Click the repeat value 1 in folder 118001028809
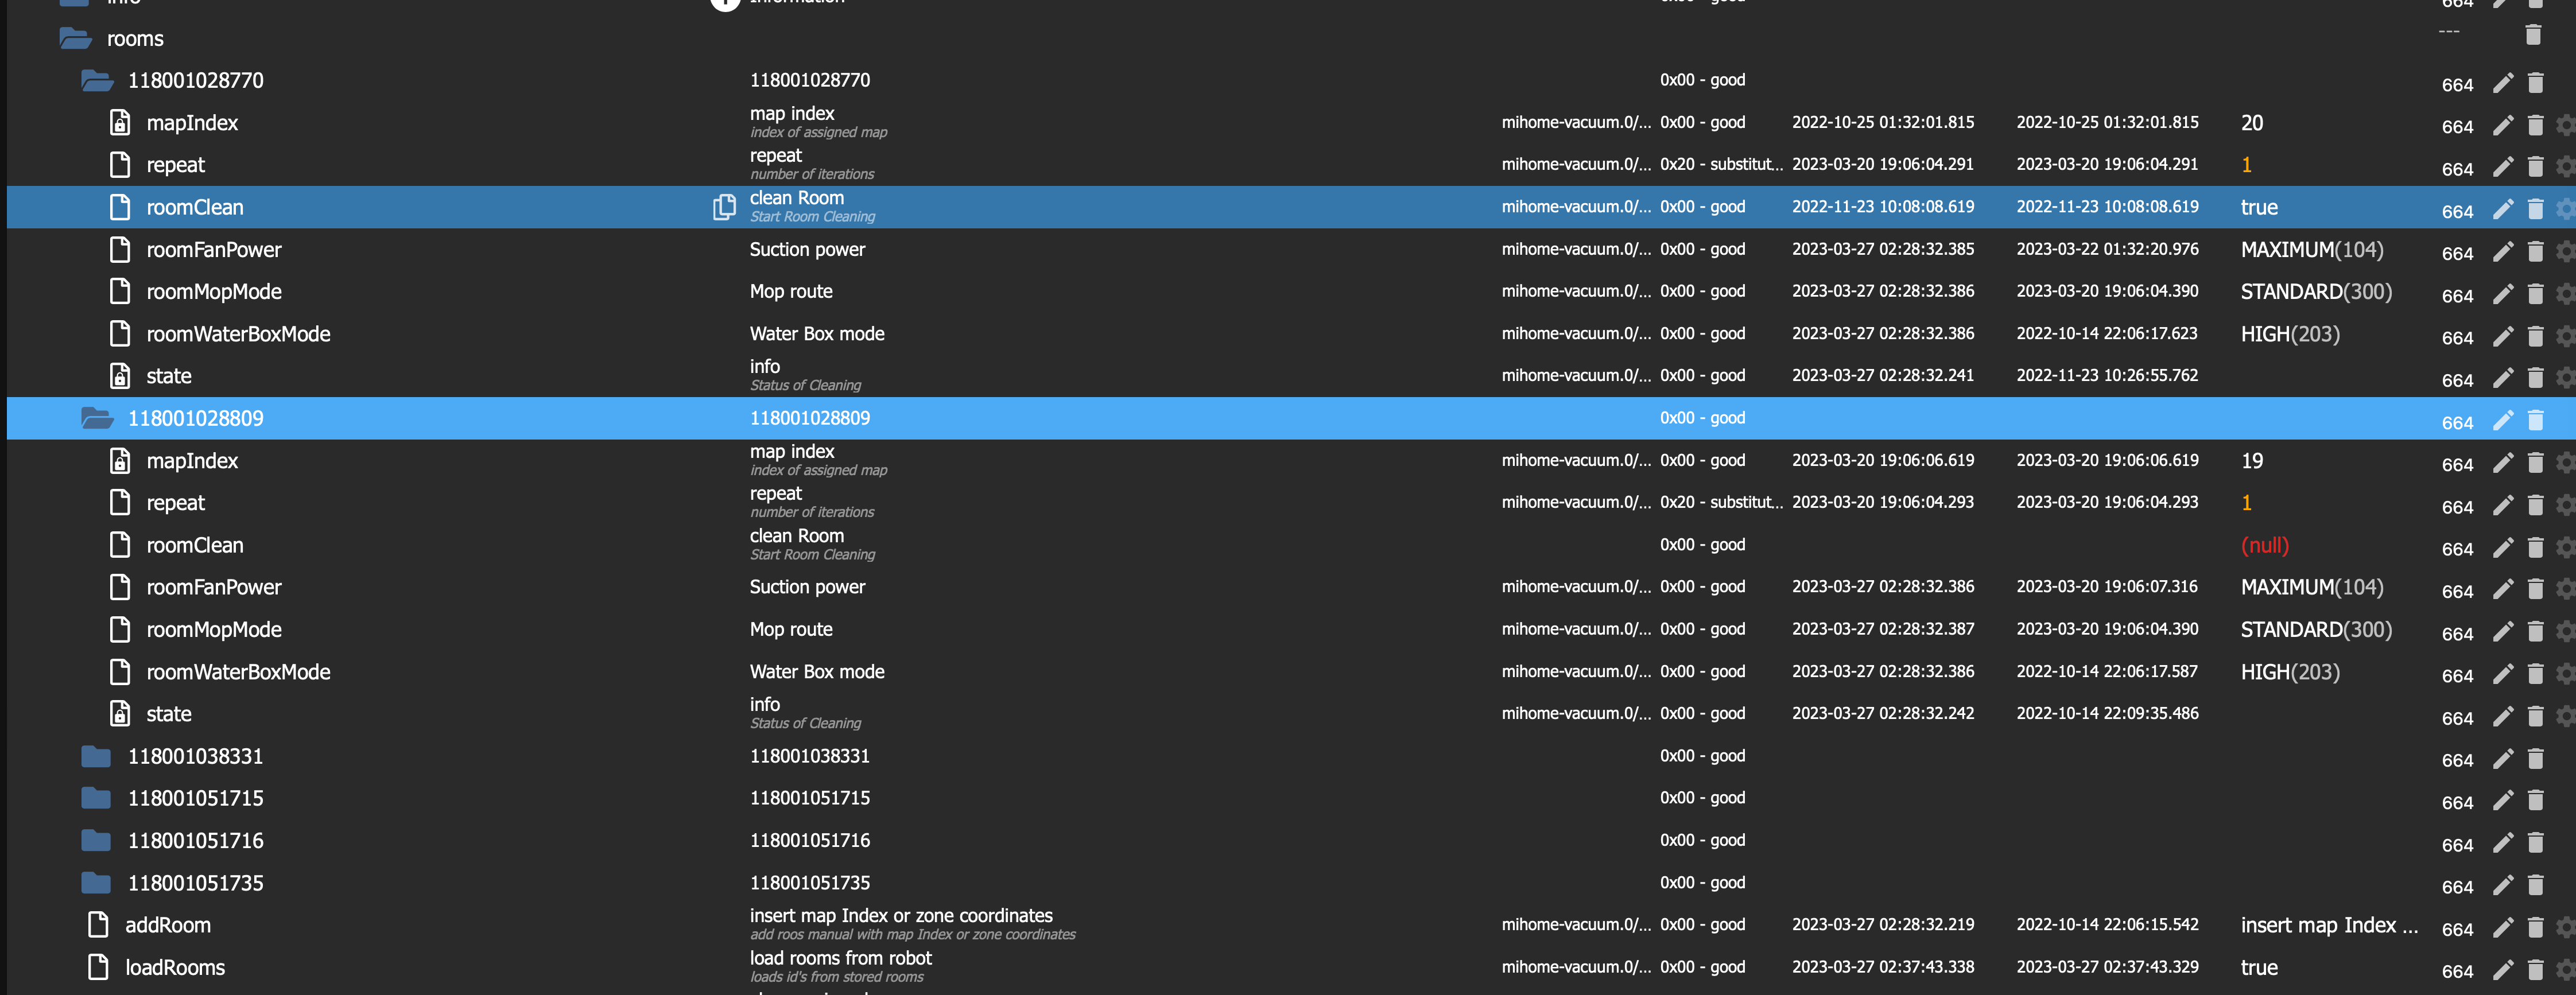 pyautogui.click(x=2246, y=503)
